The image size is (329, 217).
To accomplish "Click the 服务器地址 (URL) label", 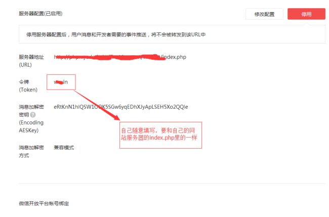I will point(31,61).
